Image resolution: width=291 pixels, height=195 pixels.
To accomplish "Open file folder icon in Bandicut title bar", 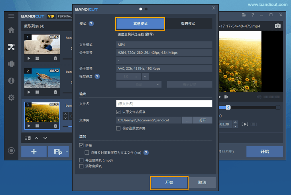I will pos(244,15).
